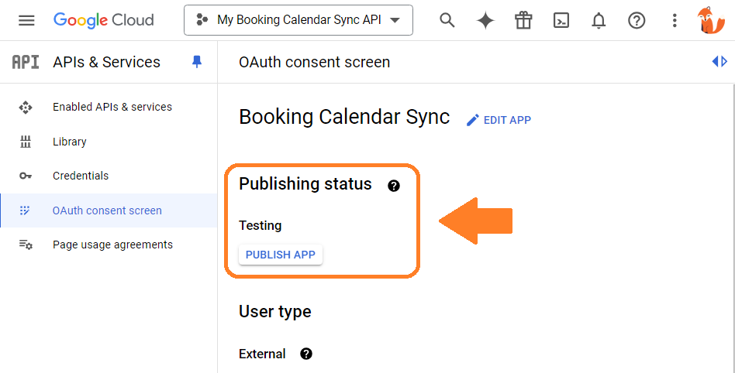
Task: Open Library in the sidebar
Action: point(109,142)
